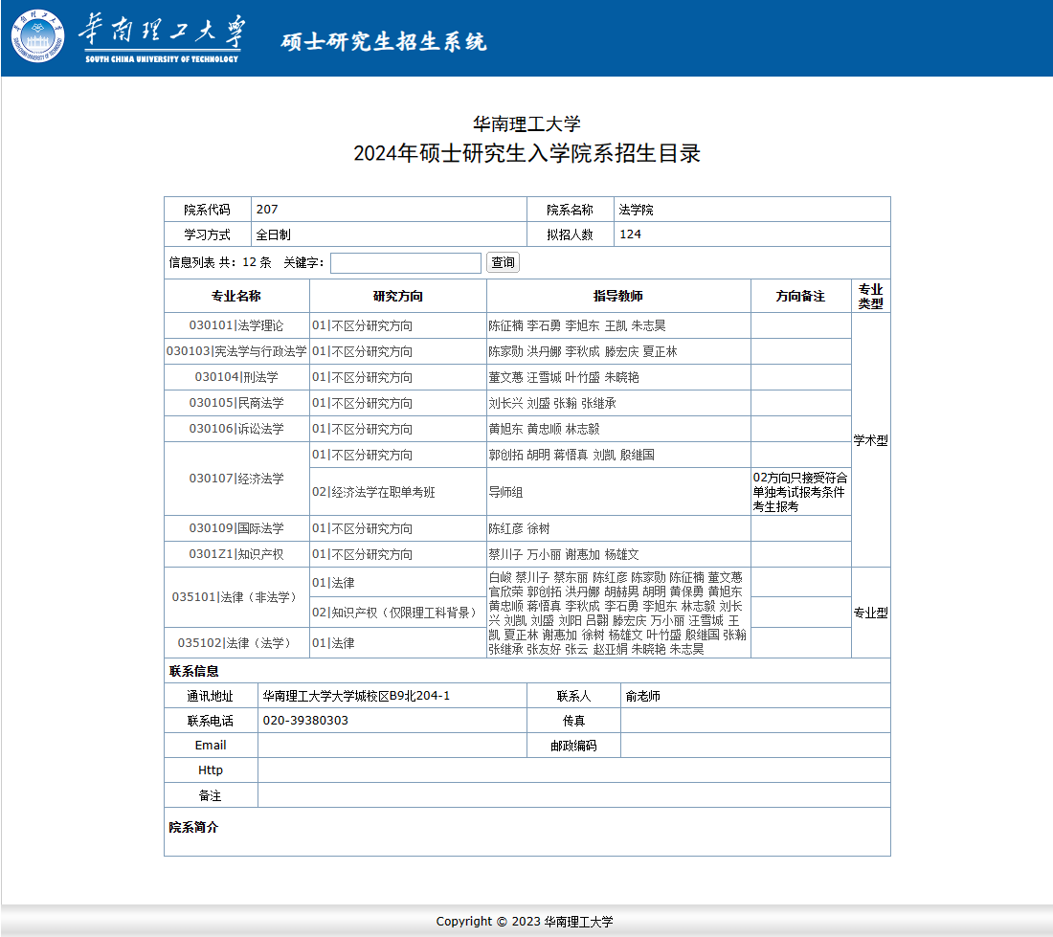The image size is (1053, 937).
Task: Click the Copyright © 2023 华南理工大学 footer
Action: 525,922
